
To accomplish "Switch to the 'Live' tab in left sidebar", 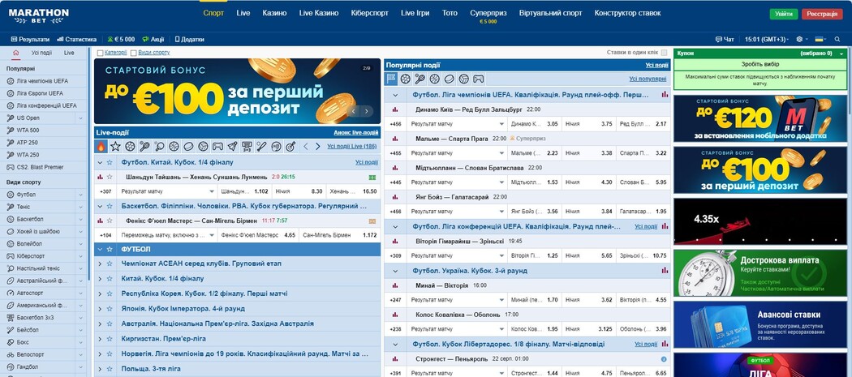I will click(69, 53).
